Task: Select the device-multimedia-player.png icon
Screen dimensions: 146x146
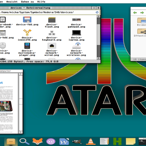Action: pyautogui.click(x=27, y=46)
